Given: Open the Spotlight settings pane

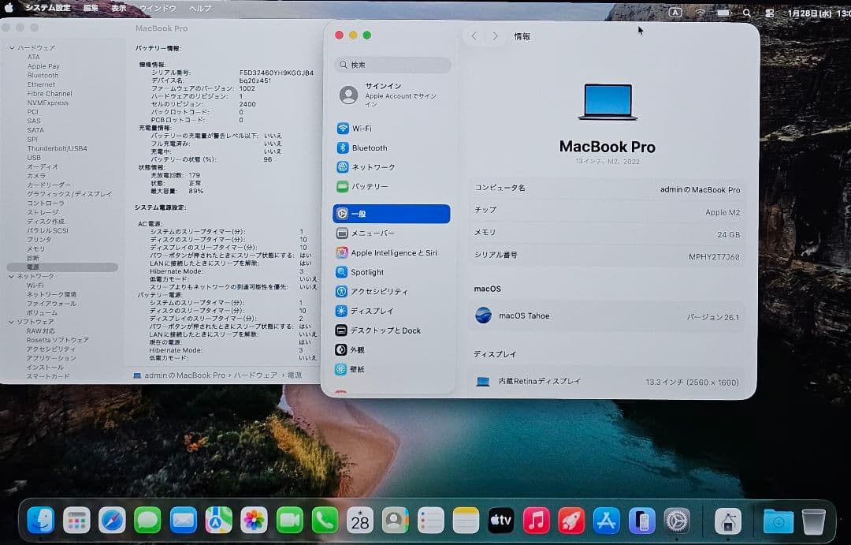Looking at the screenshot, I should point(367,271).
